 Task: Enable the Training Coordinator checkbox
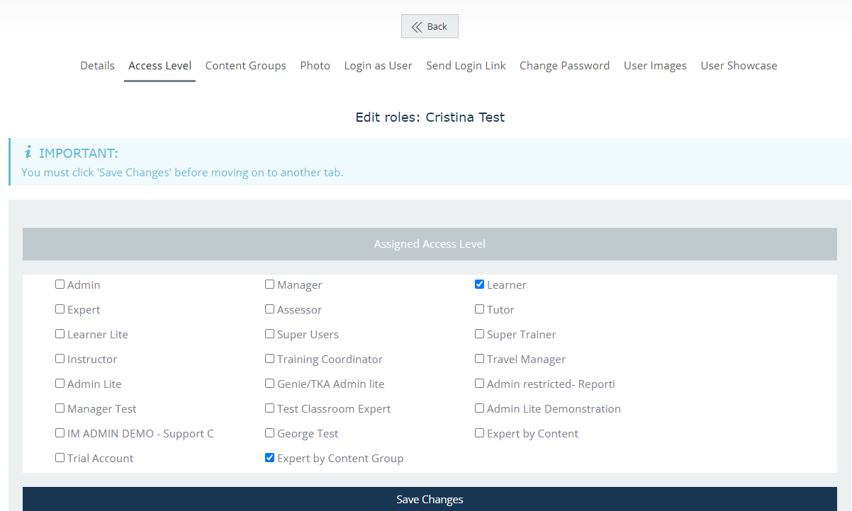(270, 359)
